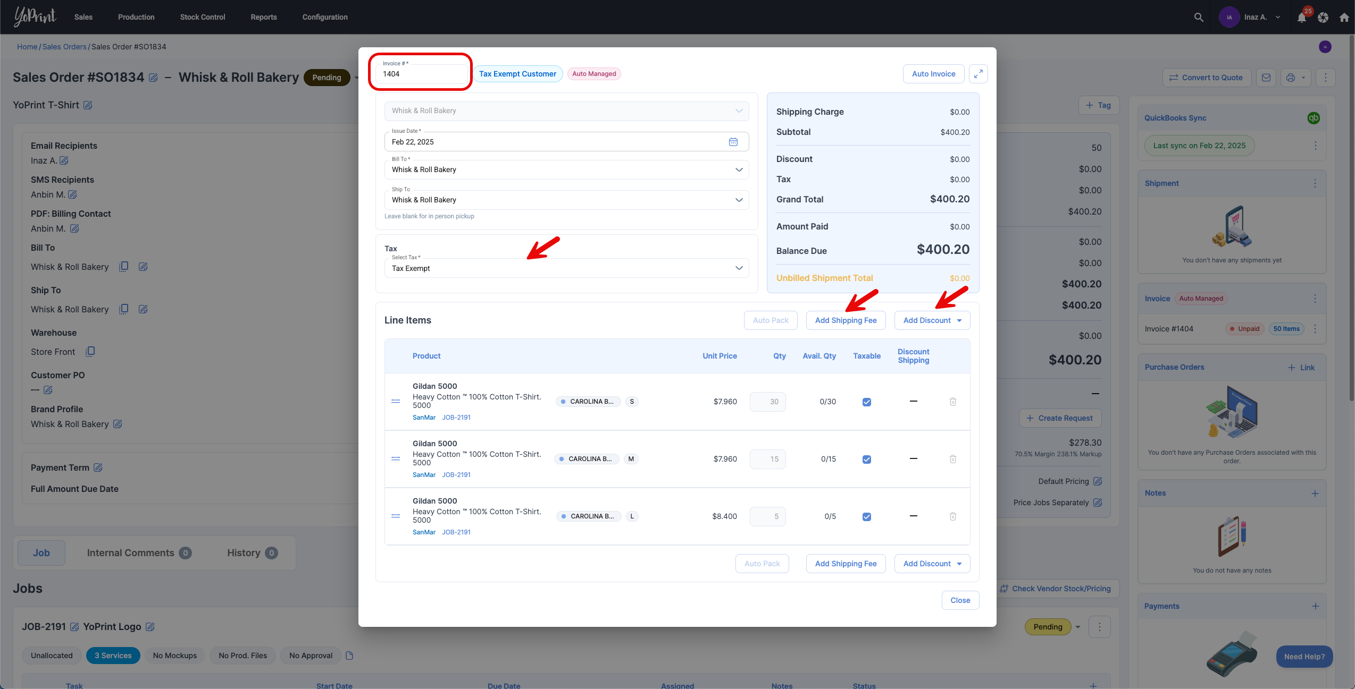The height and width of the screenshot is (689, 1355).
Task: Click the bottom Add Shipping Fee button
Action: pyautogui.click(x=846, y=564)
